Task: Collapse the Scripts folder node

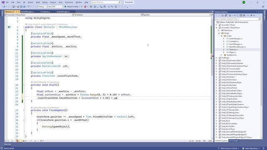Action: point(222,36)
